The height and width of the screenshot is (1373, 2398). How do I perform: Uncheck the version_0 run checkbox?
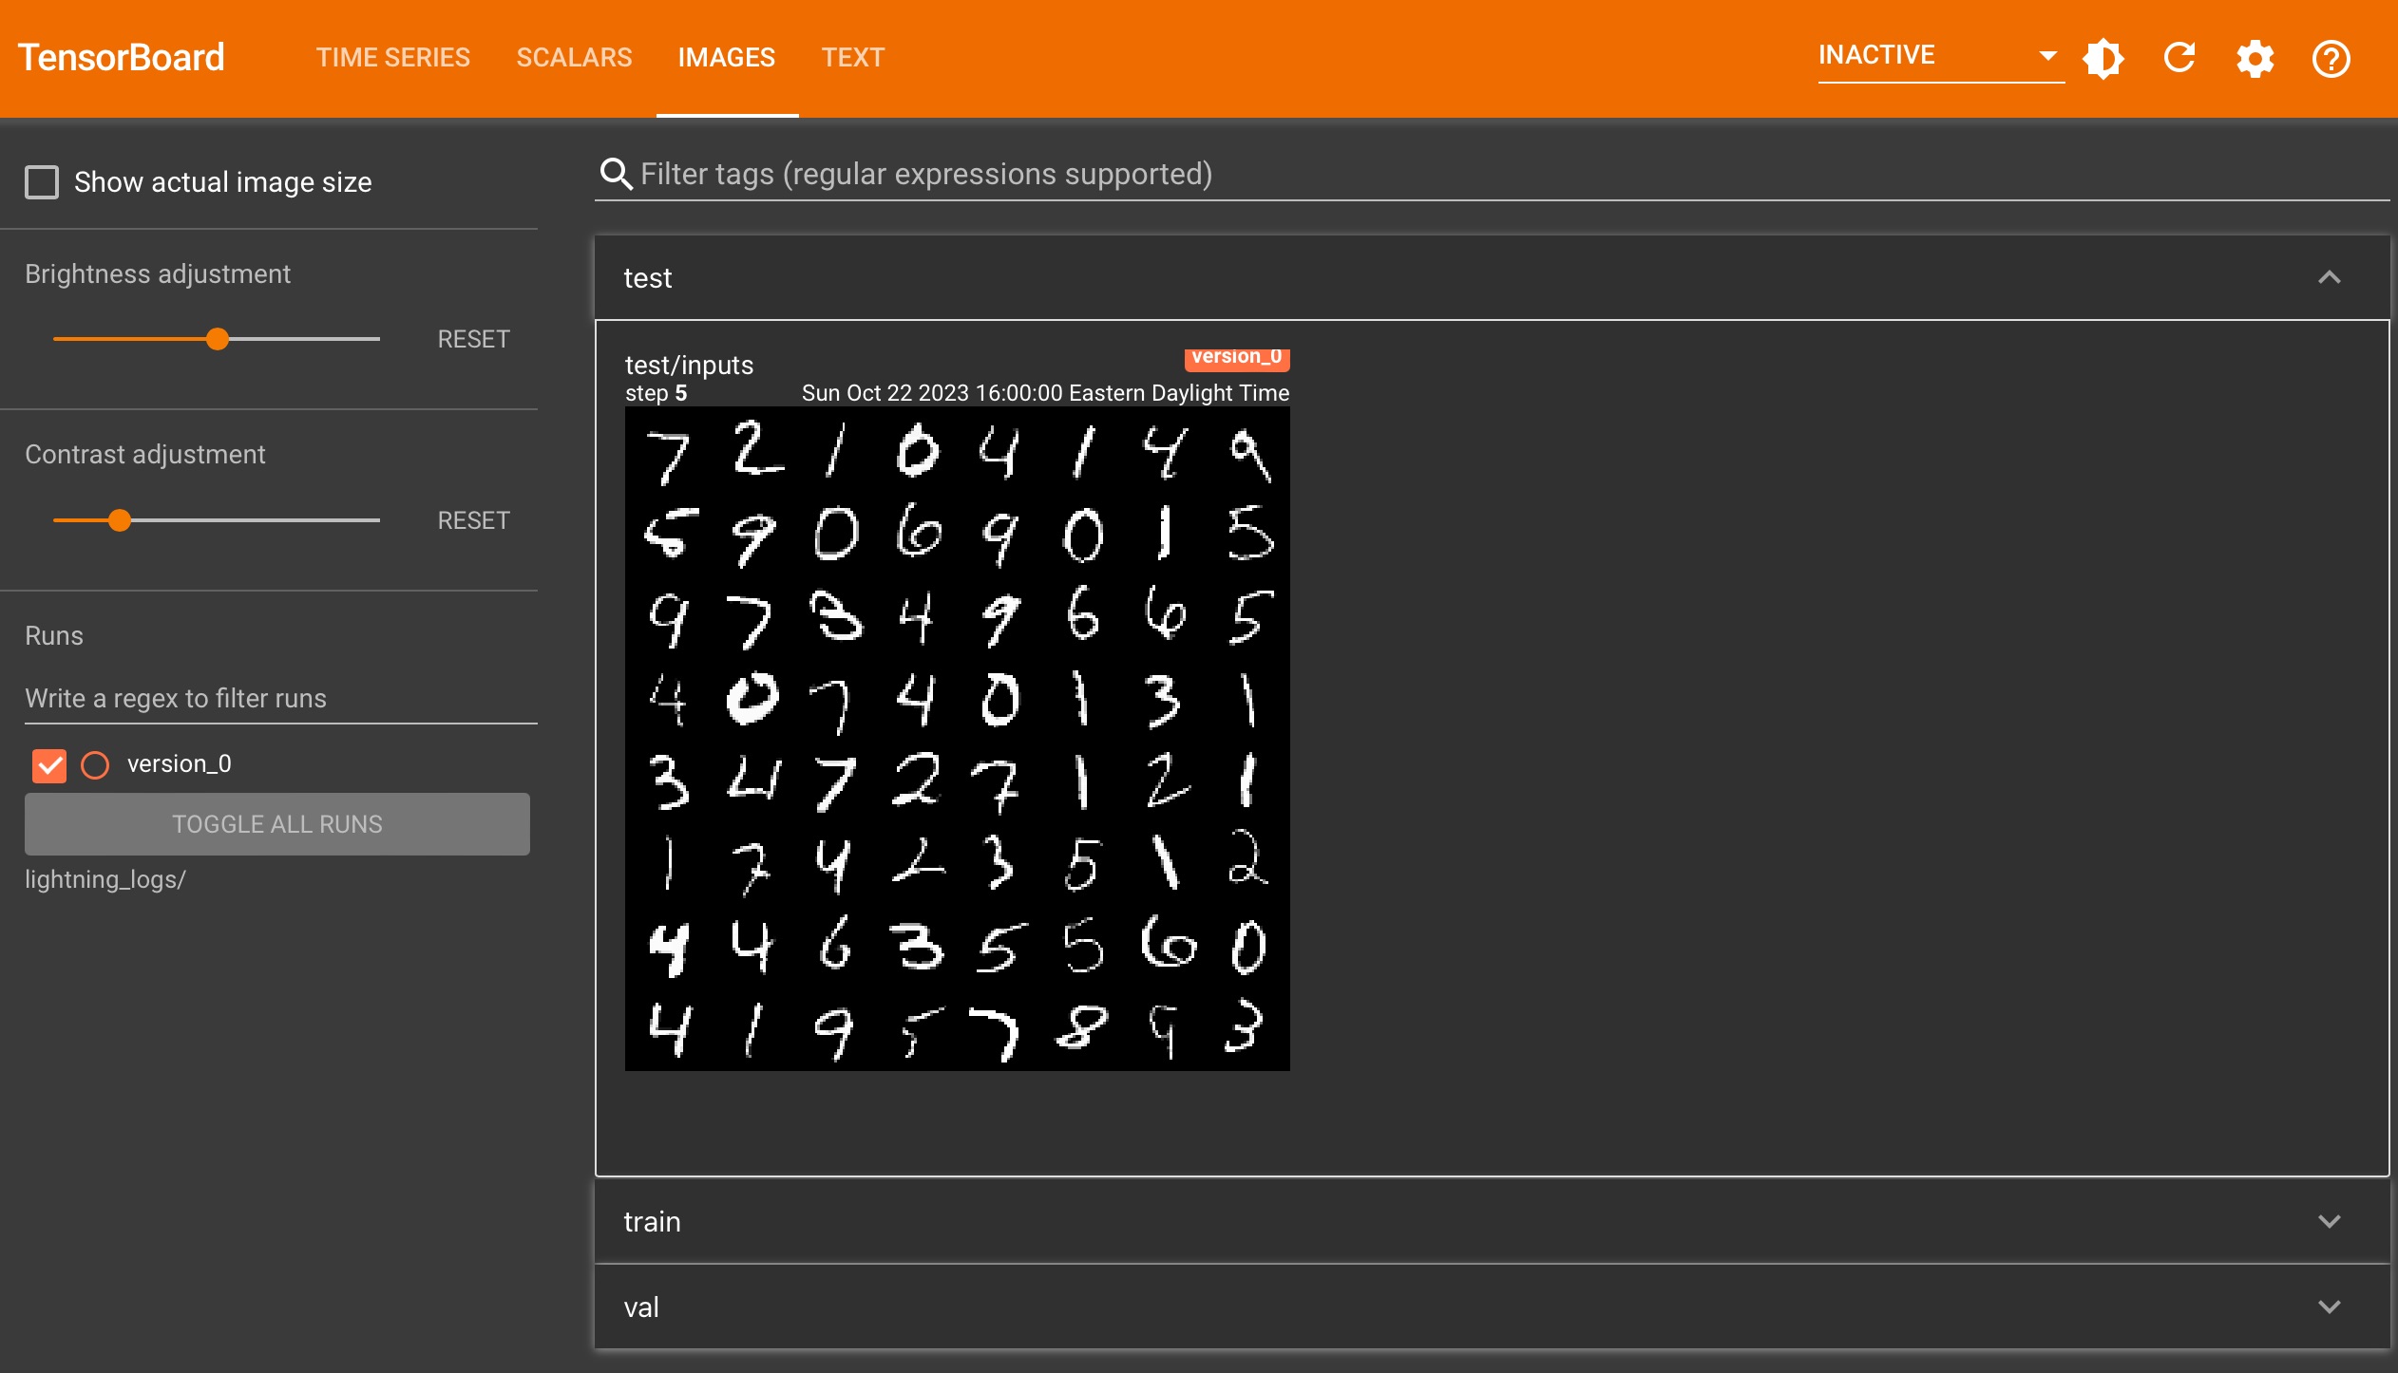49,764
